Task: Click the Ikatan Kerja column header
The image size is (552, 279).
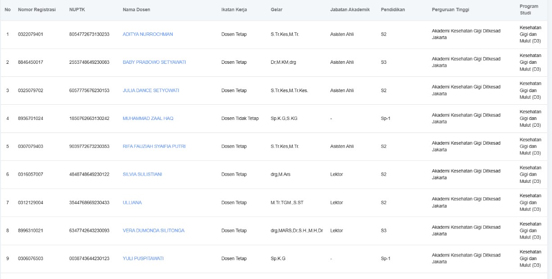Action: coord(234,10)
